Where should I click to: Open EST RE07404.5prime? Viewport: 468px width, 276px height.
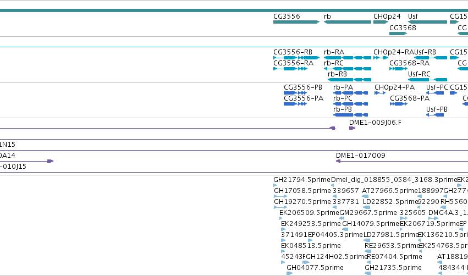(x=368, y=262)
